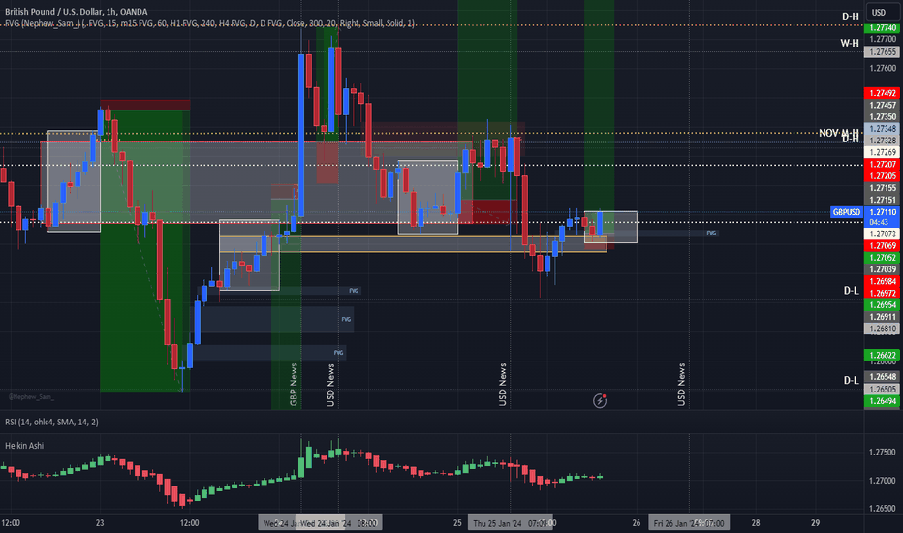Select the green 1.27740 price label
Screen dimensions: 903x533
click(883, 28)
